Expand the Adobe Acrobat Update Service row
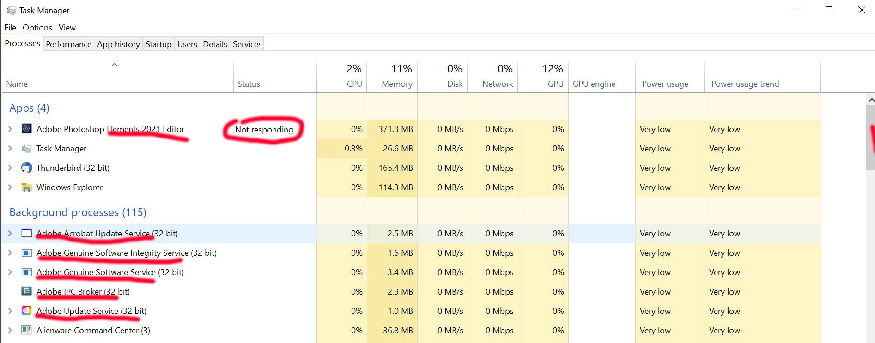This screenshot has width=875, height=343. point(10,234)
